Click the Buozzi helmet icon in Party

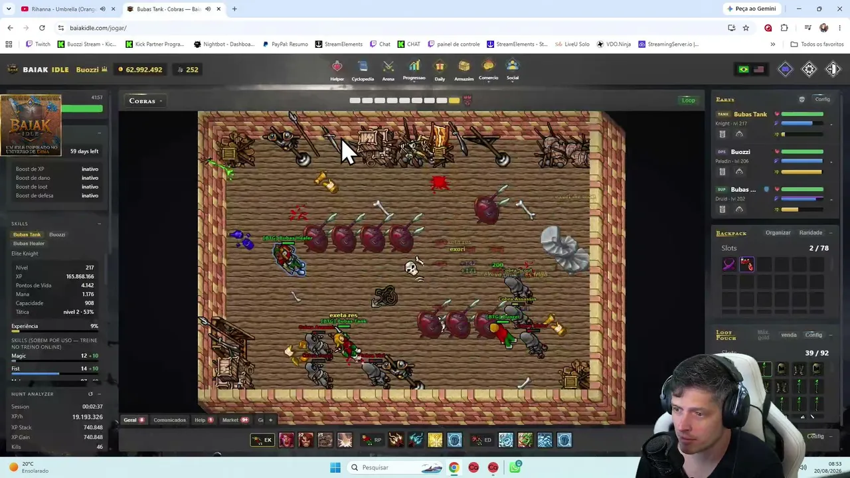coord(739,172)
